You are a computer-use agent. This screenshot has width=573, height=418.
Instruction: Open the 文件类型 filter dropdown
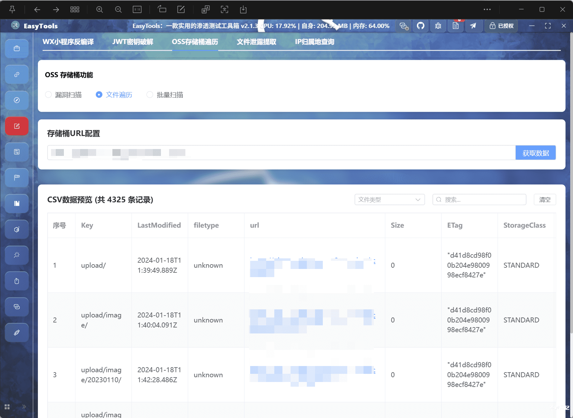[x=389, y=199]
